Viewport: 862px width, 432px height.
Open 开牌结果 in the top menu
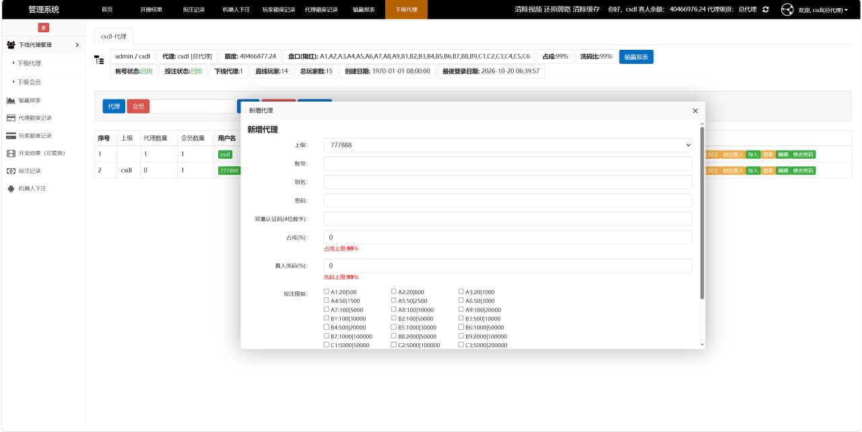(x=151, y=10)
